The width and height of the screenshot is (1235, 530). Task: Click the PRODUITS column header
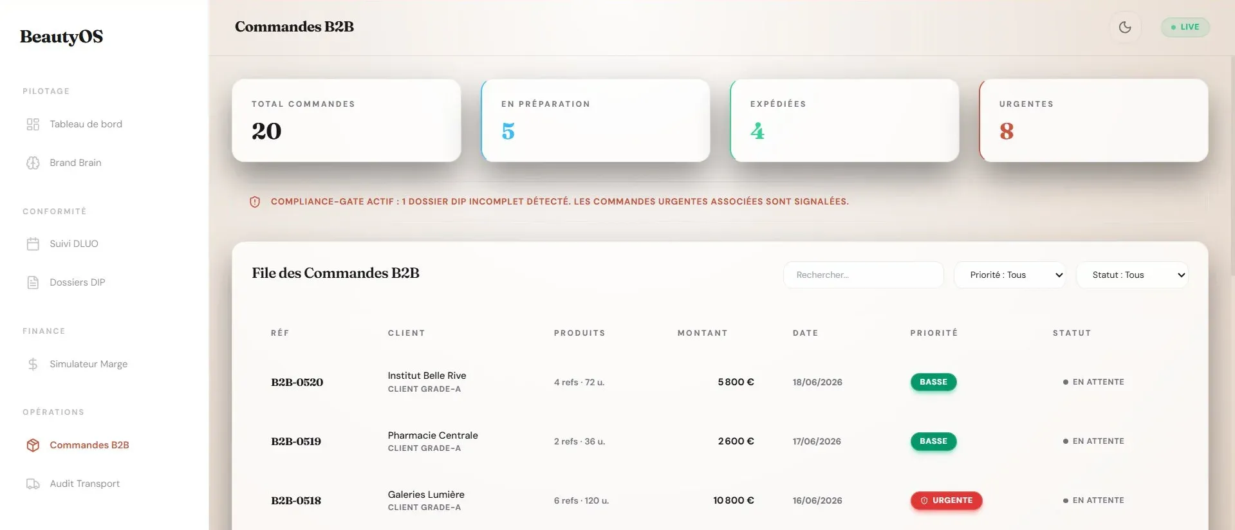pos(579,333)
